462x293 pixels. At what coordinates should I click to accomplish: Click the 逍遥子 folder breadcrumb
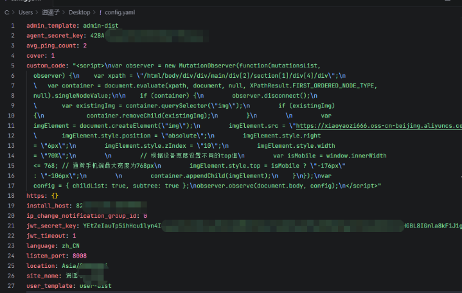51,12
